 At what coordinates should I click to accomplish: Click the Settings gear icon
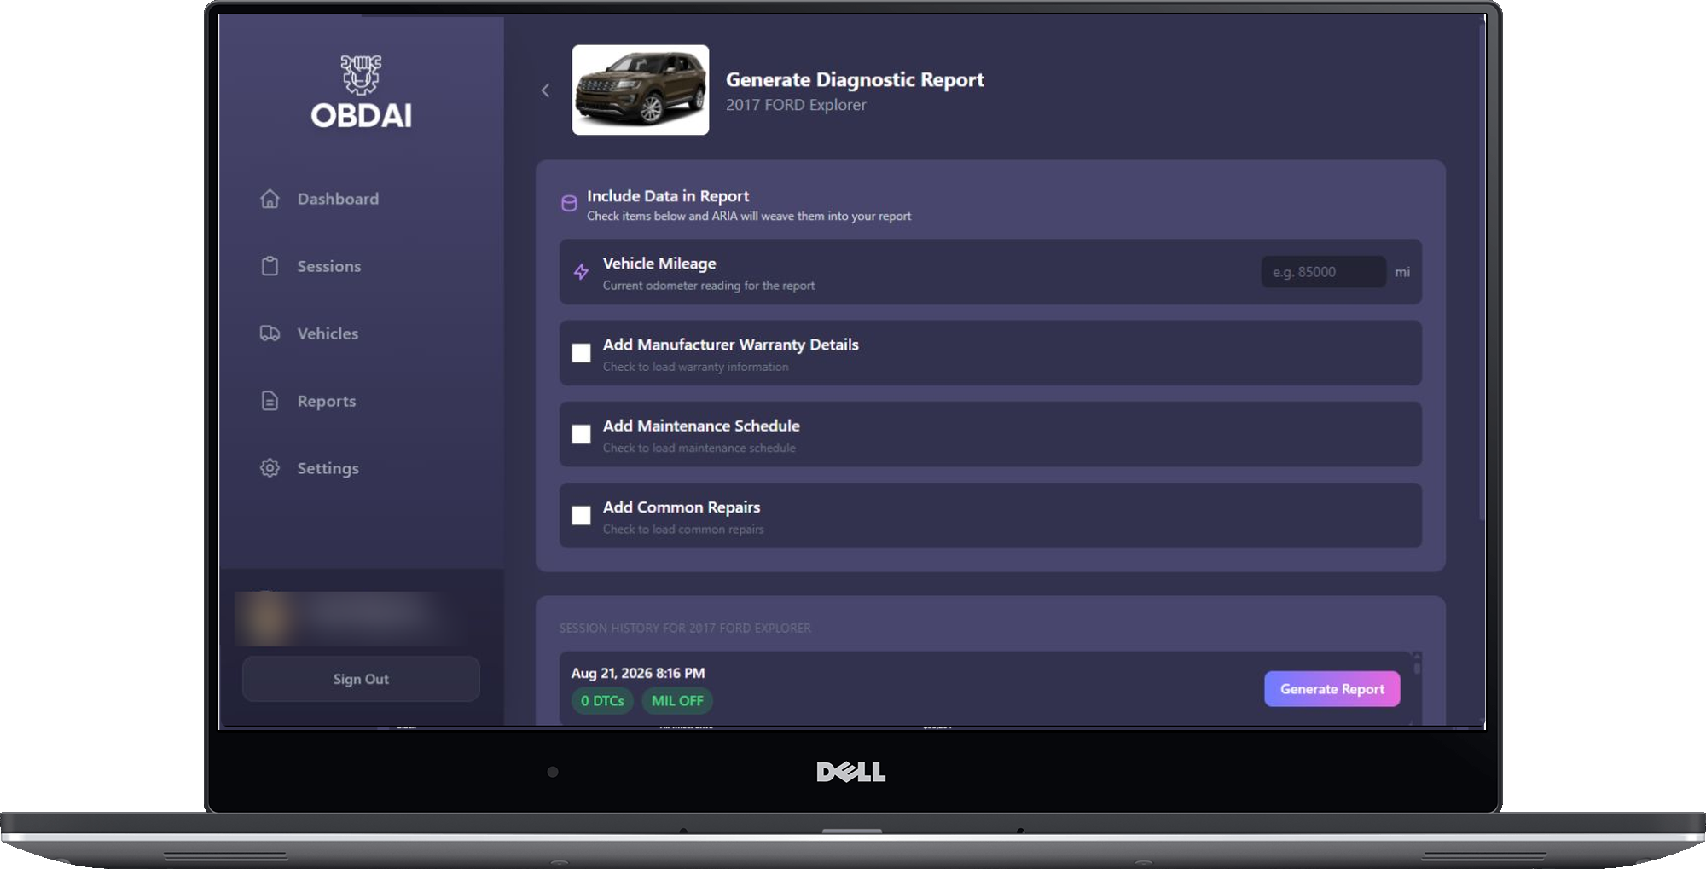click(270, 468)
